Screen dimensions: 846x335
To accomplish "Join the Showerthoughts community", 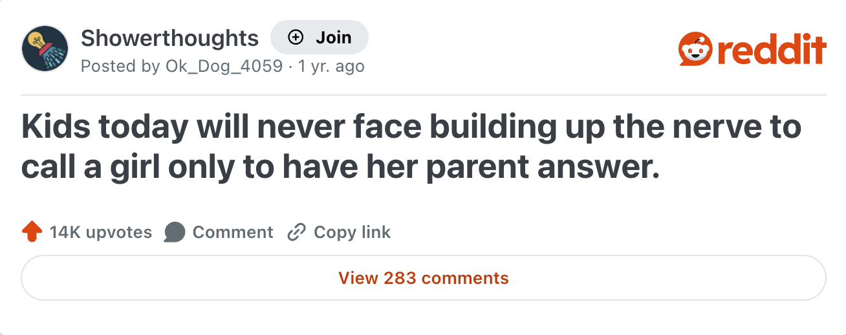I will point(320,38).
